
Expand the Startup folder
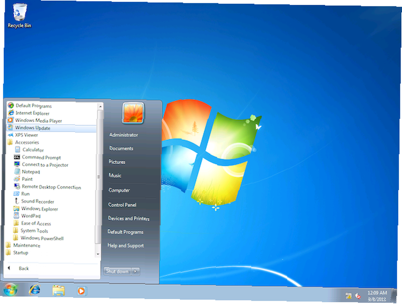click(x=16, y=253)
